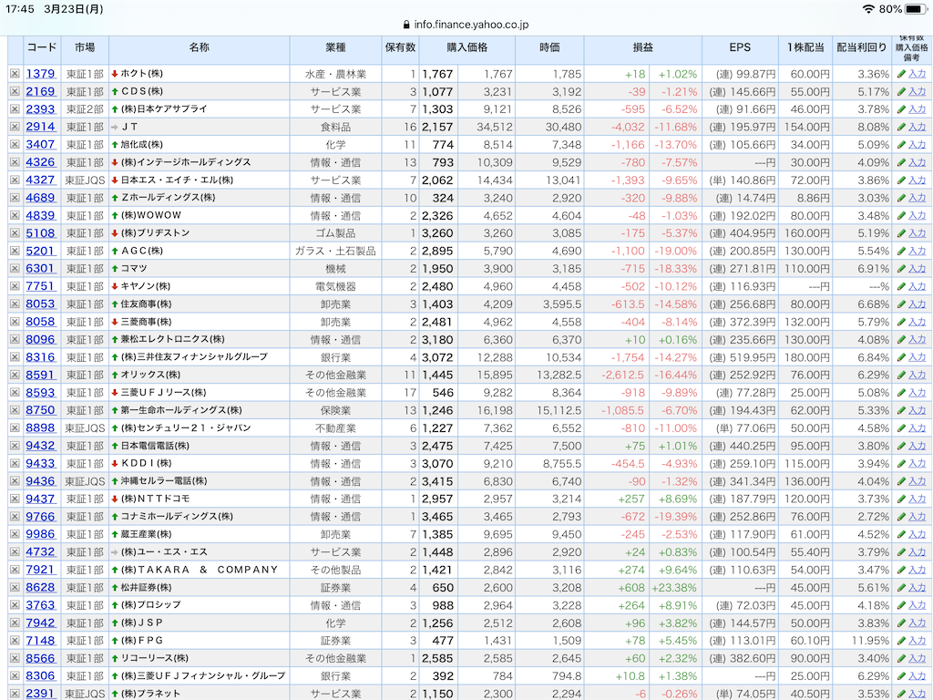Open stock code 7921 link
The width and height of the screenshot is (933, 700).
tap(40, 570)
